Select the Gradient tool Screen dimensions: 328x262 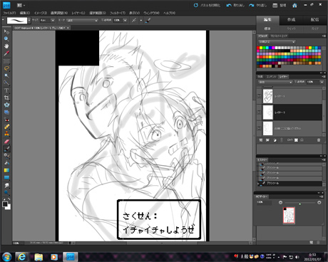[x=6, y=170]
